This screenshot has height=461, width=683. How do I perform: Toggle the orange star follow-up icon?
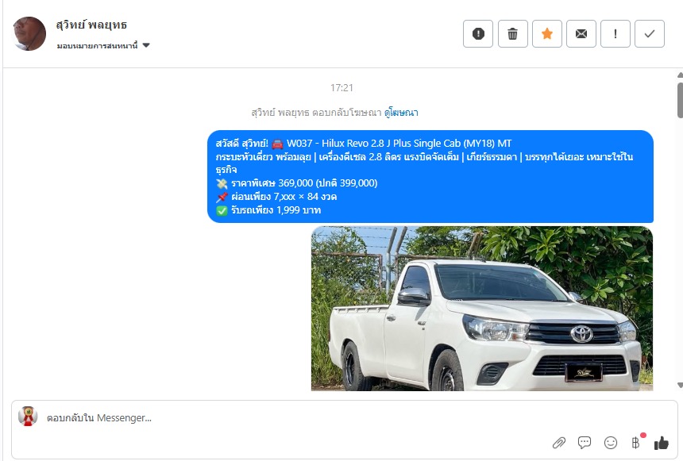tap(547, 33)
